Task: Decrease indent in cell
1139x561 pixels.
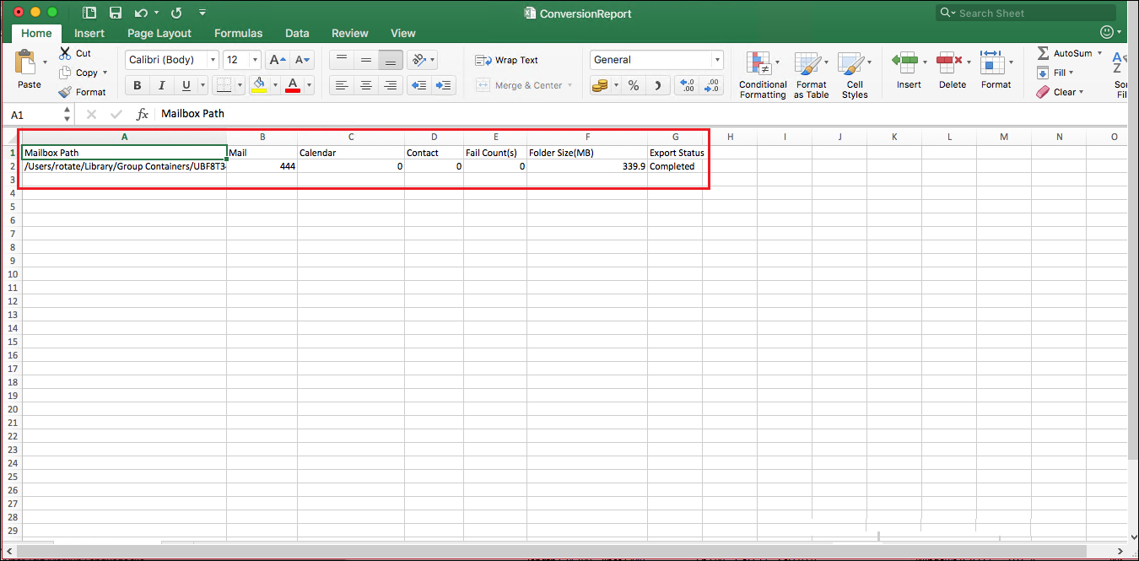Action: pos(418,85)
